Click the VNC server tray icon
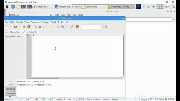The image size is (180, 101). coord(139,7)
